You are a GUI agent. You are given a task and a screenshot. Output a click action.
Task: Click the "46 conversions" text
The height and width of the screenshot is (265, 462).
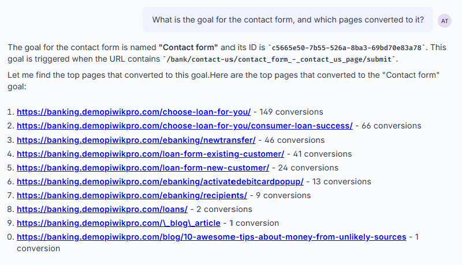click(295, 140)
